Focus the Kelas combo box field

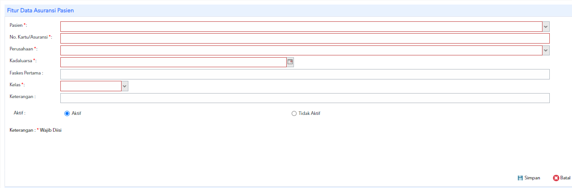(91, 86)
